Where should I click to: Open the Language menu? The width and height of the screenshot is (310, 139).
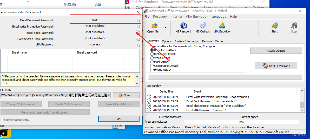219,17
